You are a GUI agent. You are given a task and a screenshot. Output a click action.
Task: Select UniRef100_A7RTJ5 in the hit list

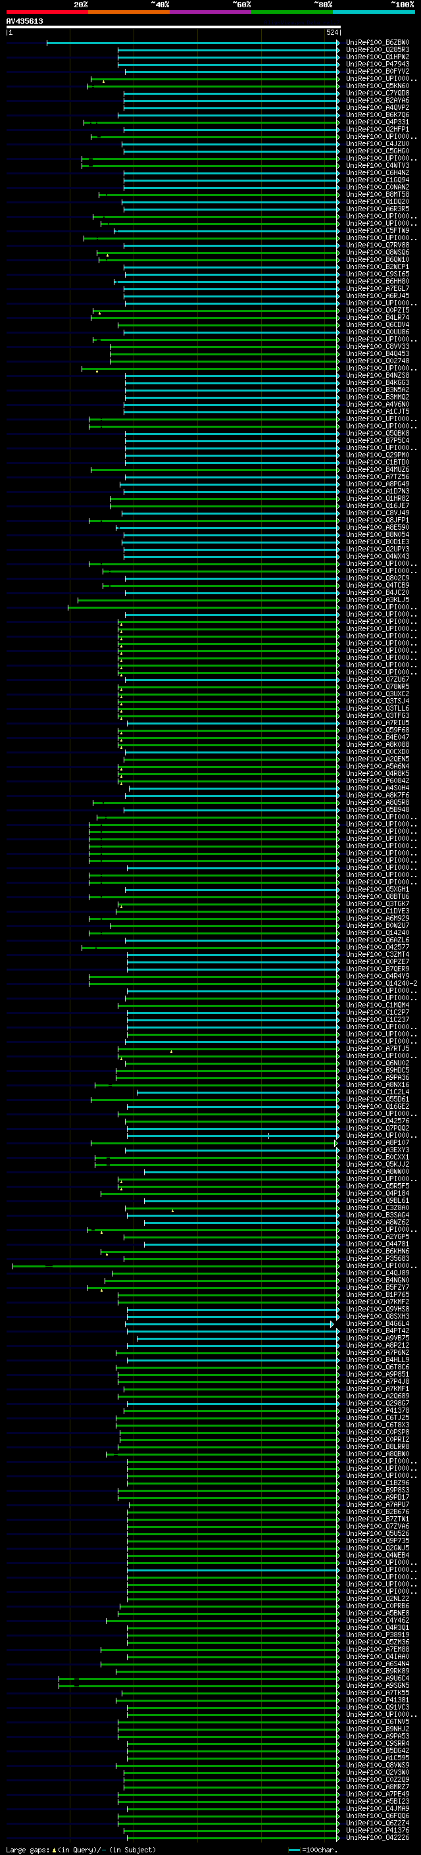378,1048
